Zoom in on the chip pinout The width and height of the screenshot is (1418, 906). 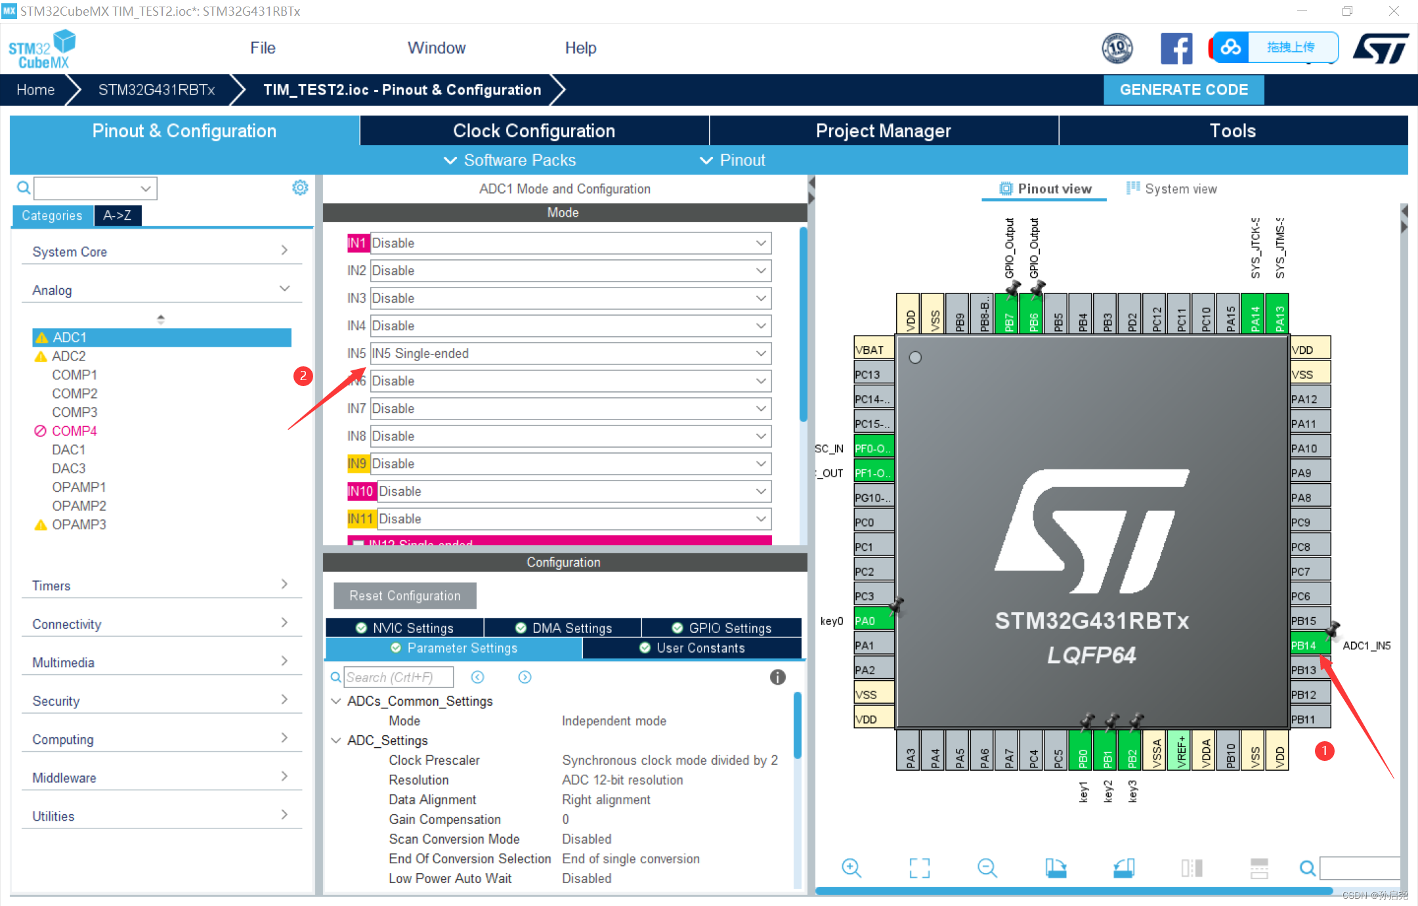pyautogui.click(x=851, y=868)
